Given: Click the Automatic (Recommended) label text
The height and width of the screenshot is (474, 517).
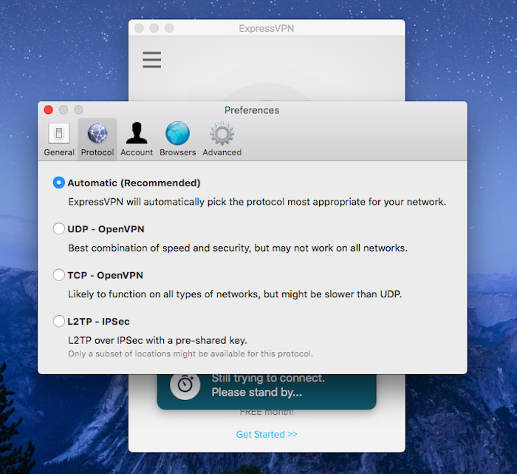Looking at the screenshot, I should [134, 183].
